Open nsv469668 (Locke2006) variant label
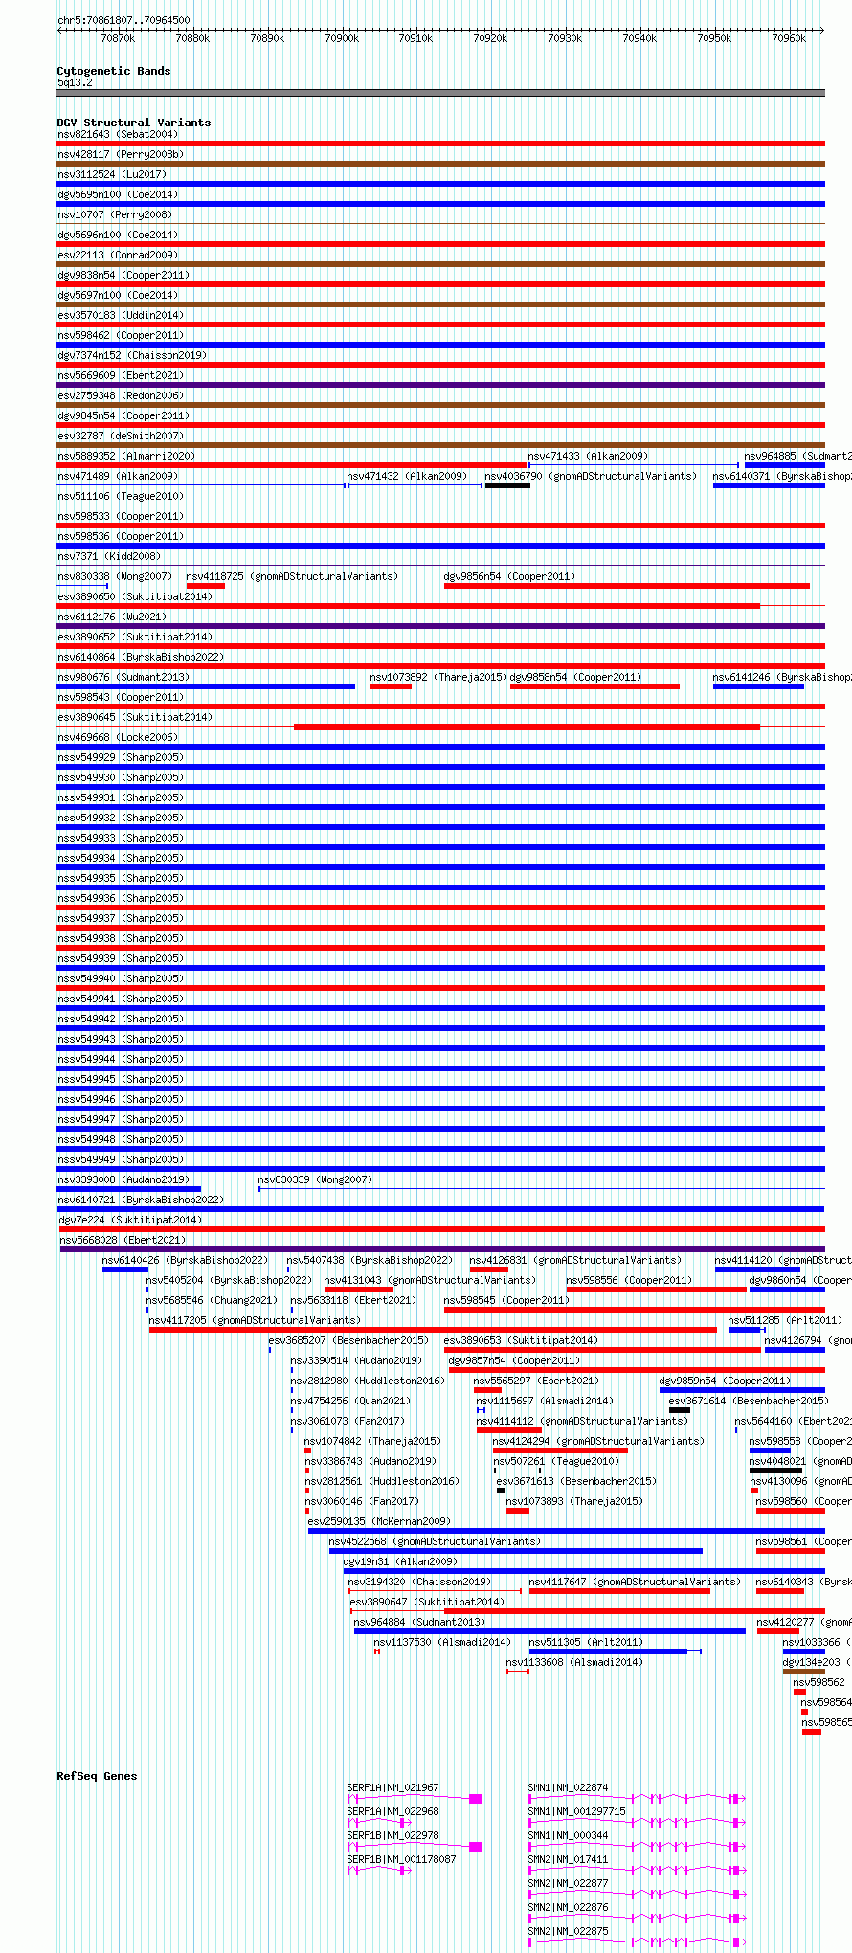The width and height of the screenshot is (852, 1953). 118,737
